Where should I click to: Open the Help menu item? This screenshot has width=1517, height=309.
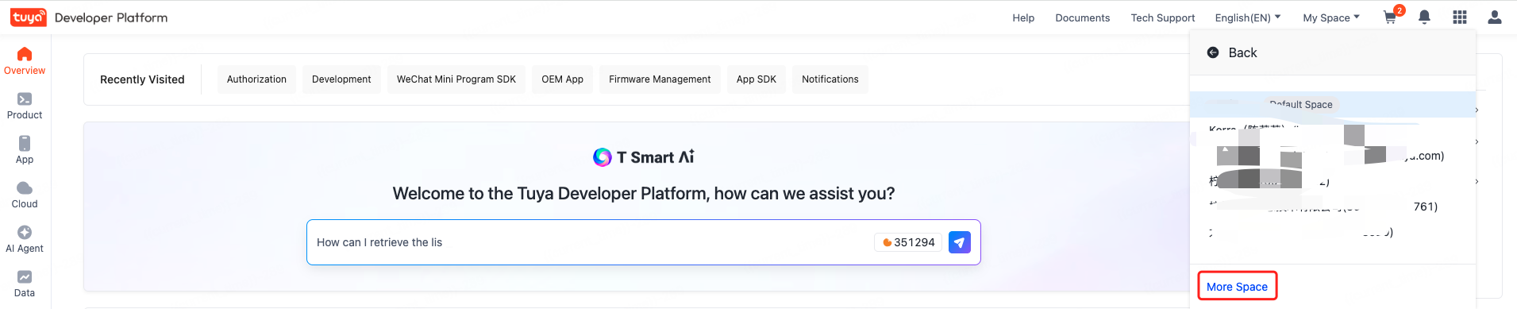[1023, 17]
